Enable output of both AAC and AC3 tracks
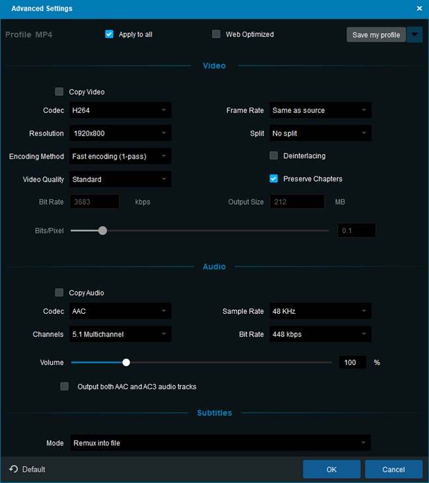 click(x=65, y=387)
